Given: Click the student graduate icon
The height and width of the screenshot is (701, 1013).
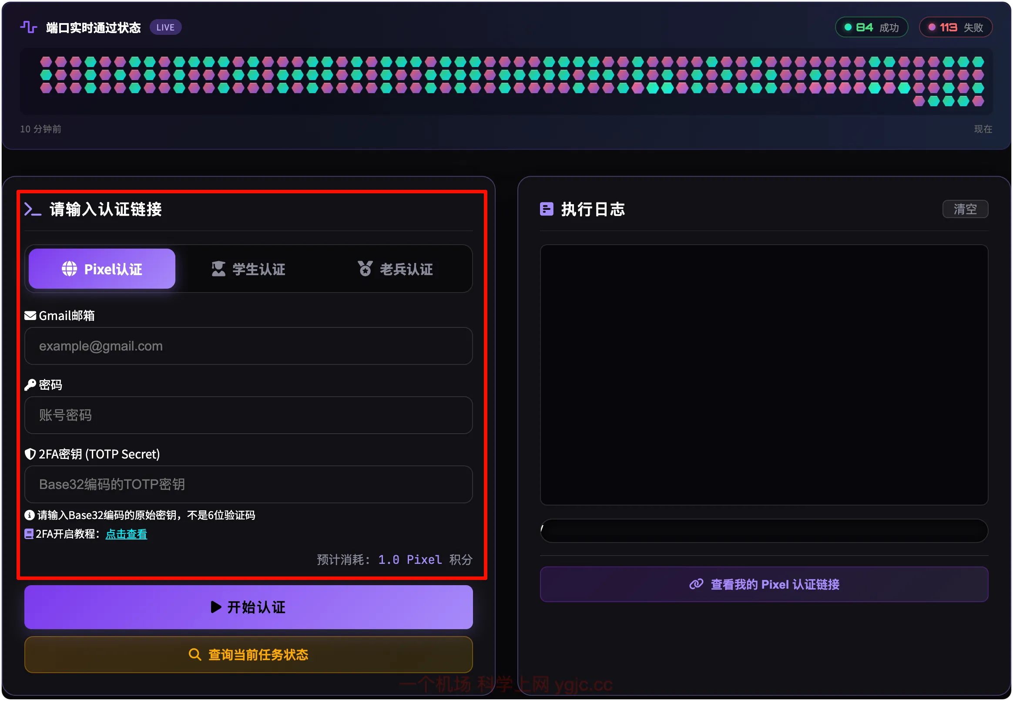Looking at the screenshot, I should [218, 268].
